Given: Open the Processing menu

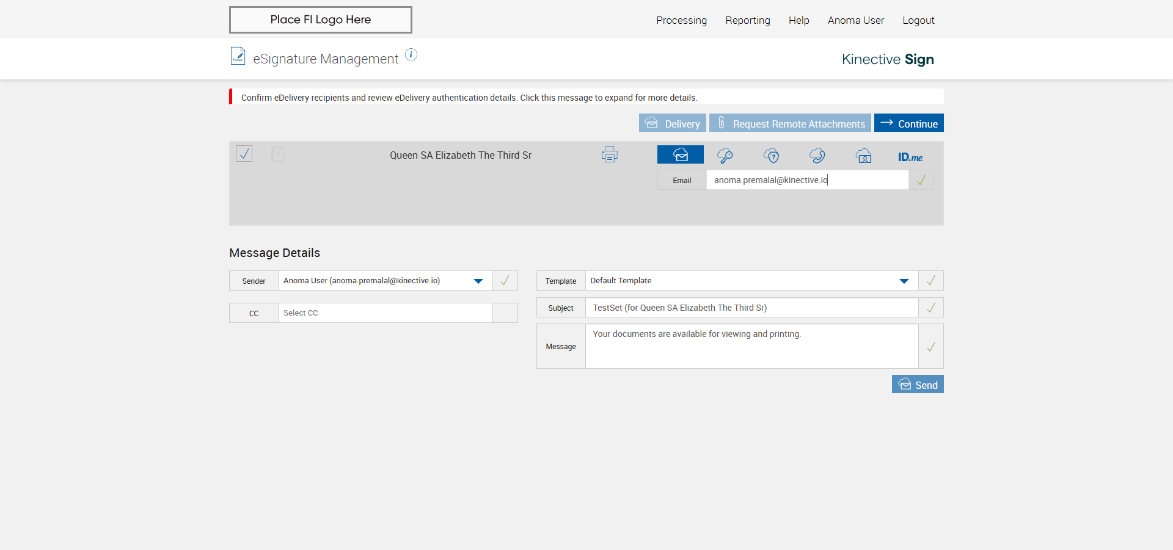Looking at the screenshot, I should click(681, 20).
